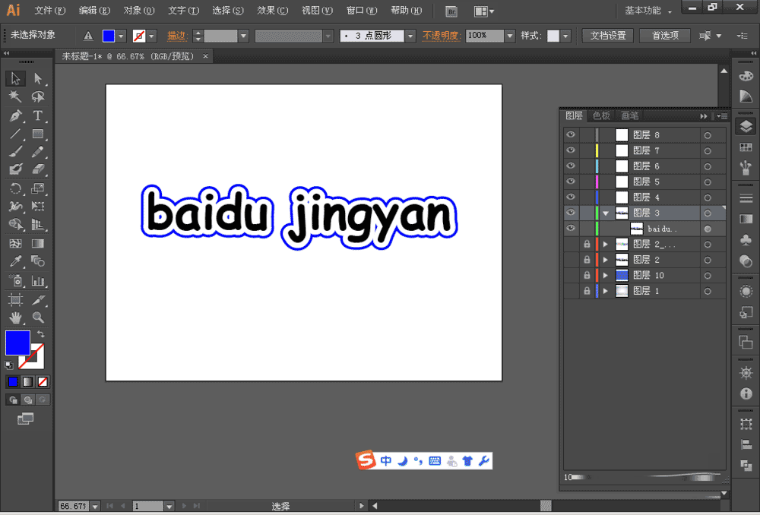Hide layer 图层 5 with eye icon
760x515 pixels.
point(571,182)
